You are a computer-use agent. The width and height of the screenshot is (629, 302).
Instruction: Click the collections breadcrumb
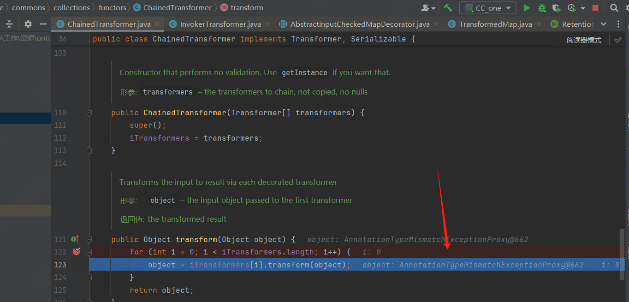pos(71,8)
